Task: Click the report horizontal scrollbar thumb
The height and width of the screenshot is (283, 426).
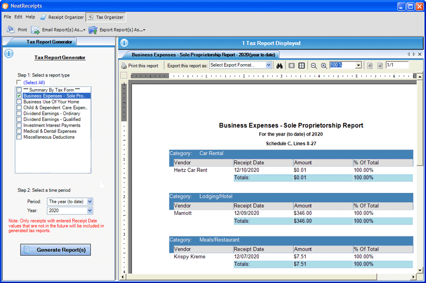Action: (x=252, y=277)
